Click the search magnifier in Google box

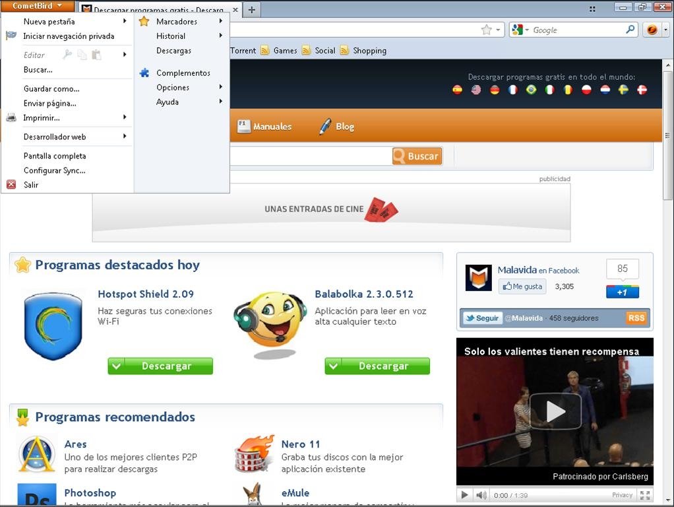(630, 30)
